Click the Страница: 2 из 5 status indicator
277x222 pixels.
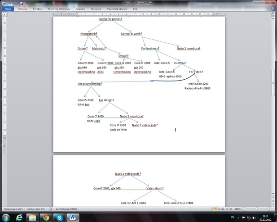(13, 209)
